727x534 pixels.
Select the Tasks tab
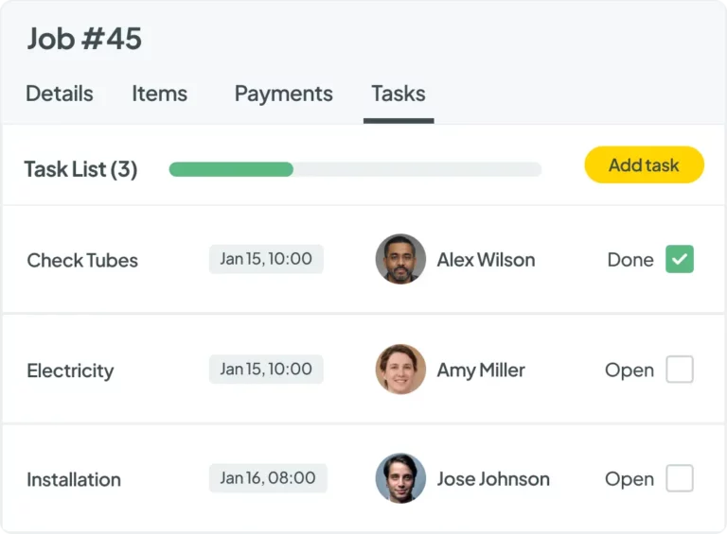pyautogui.click(x=399, y=94)
